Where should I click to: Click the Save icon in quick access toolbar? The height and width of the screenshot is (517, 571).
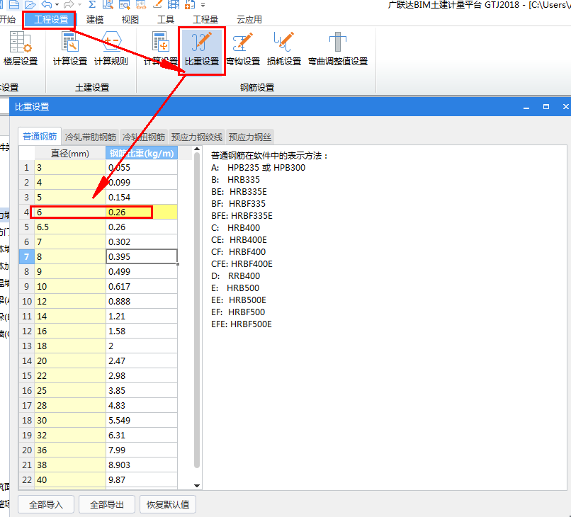coord(16,5)
